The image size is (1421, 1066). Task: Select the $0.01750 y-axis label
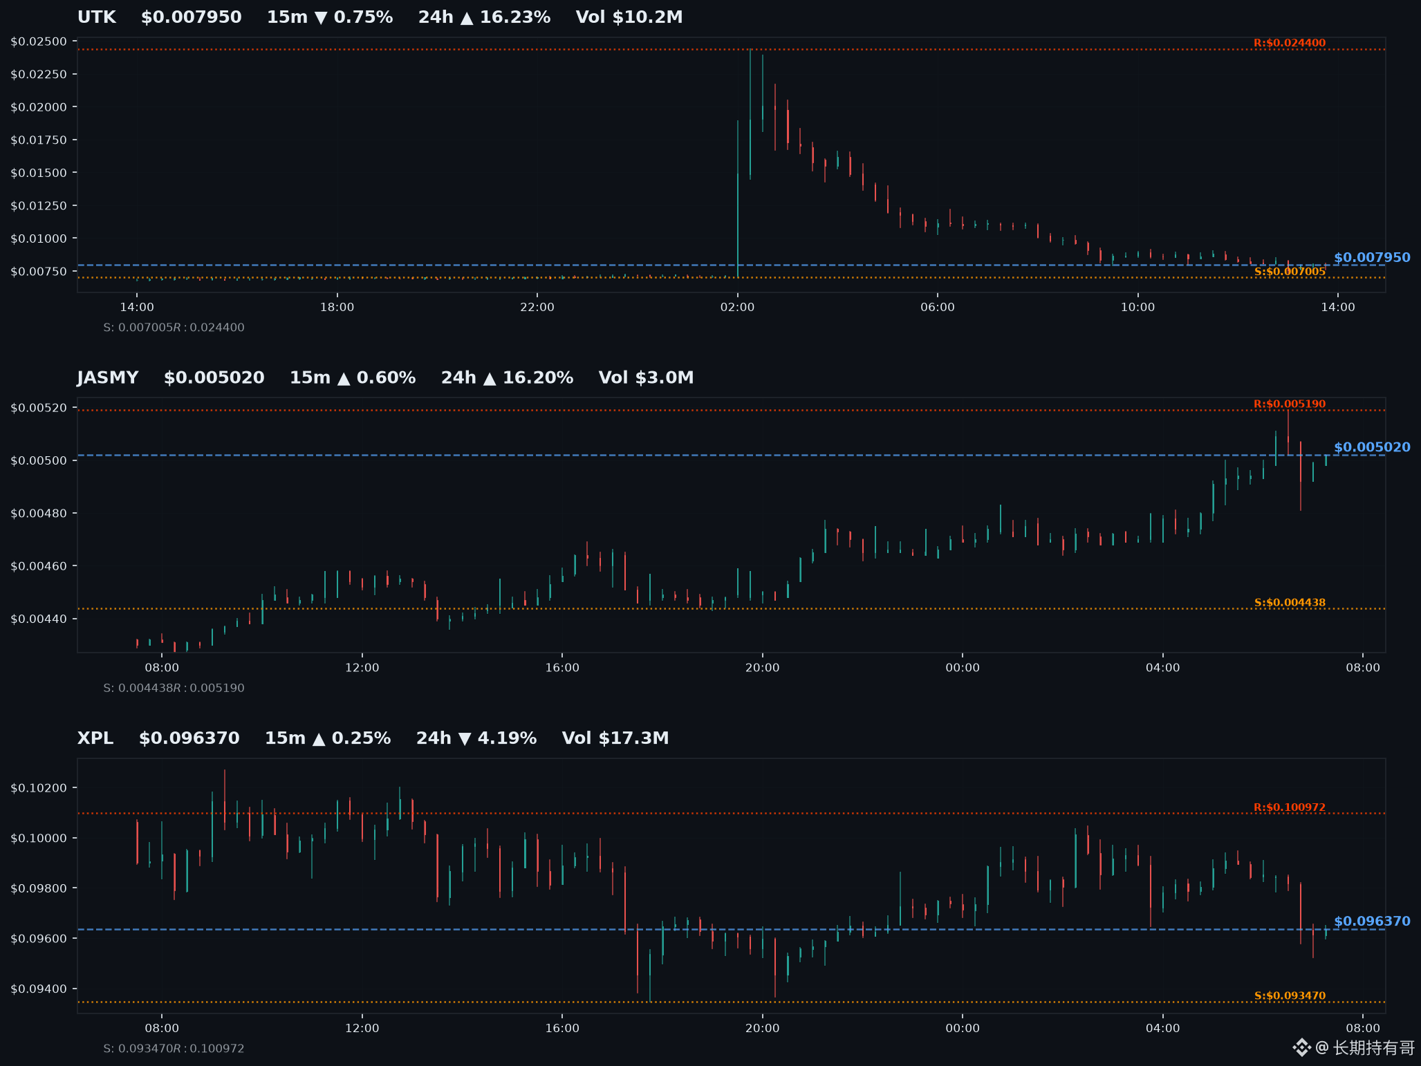point(39,140)
